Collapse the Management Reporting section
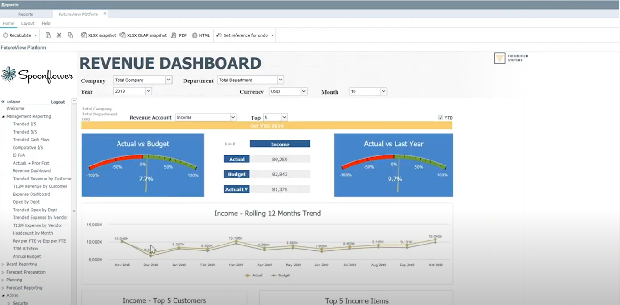This screenshot has width=620, height=305. 3,116
